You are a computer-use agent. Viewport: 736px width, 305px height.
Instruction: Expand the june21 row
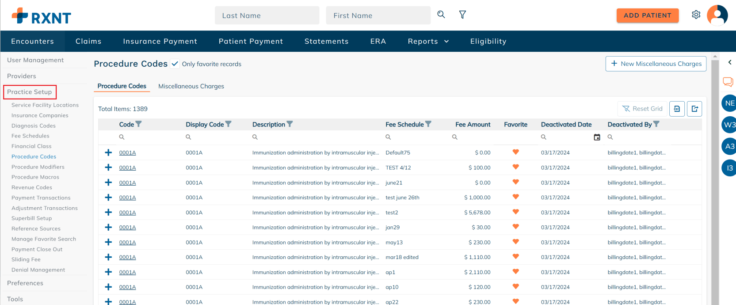tap(108, 183)
